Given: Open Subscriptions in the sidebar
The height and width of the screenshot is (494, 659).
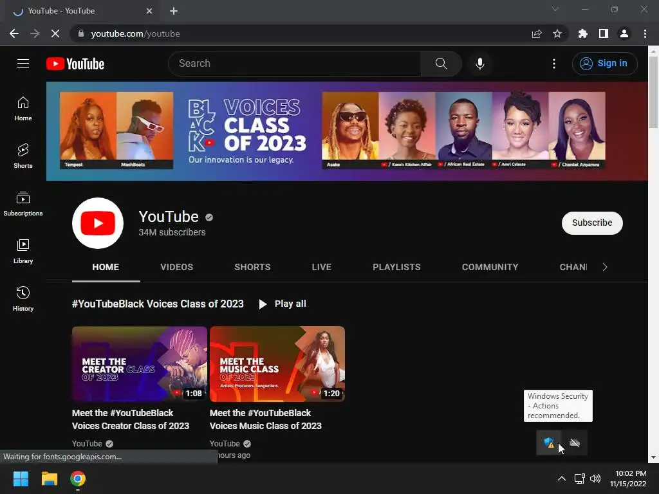Looking at the screenshot, I should point(23,204).
